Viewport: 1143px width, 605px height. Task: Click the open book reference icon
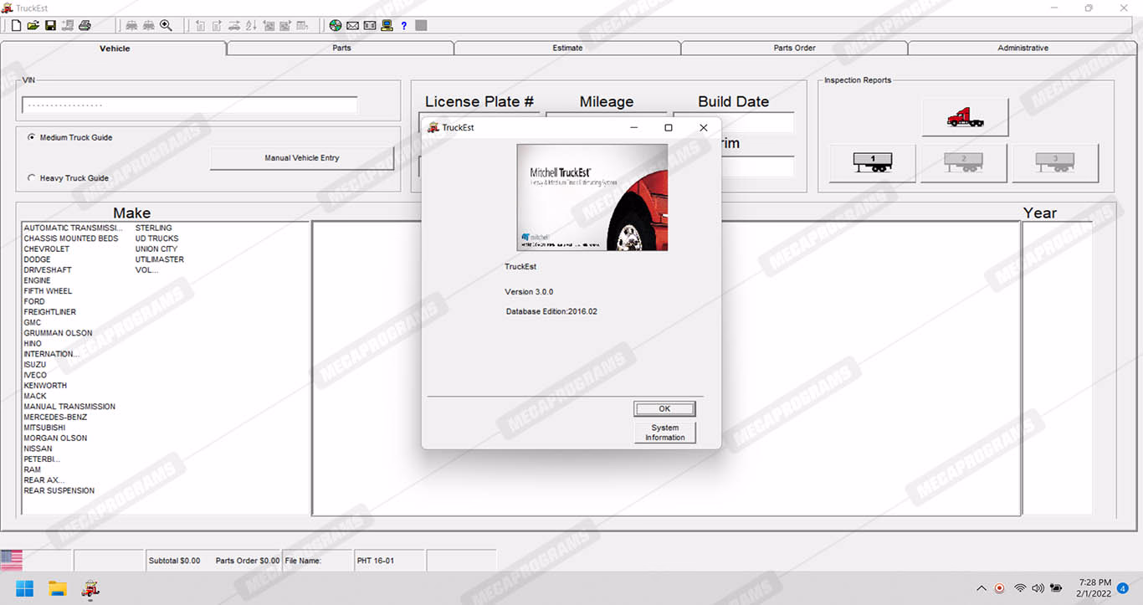370,26
